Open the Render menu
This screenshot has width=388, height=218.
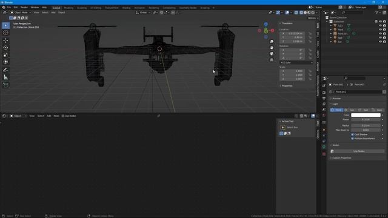(24, 7)
